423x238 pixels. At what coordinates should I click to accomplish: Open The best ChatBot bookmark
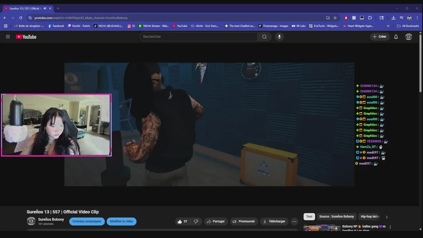click(240, 26)
